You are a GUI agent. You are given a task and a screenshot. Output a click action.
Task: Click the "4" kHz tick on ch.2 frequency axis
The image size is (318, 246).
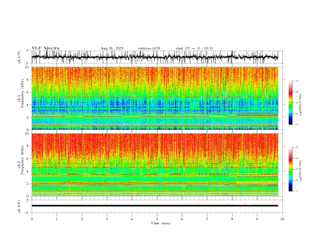pos(29,171)
